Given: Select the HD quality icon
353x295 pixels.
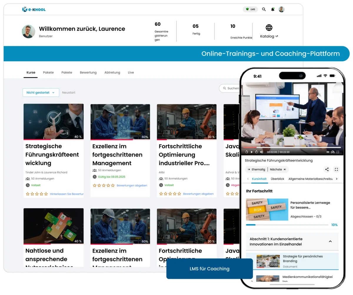Looking at the screenshot, I should [328, 152].
